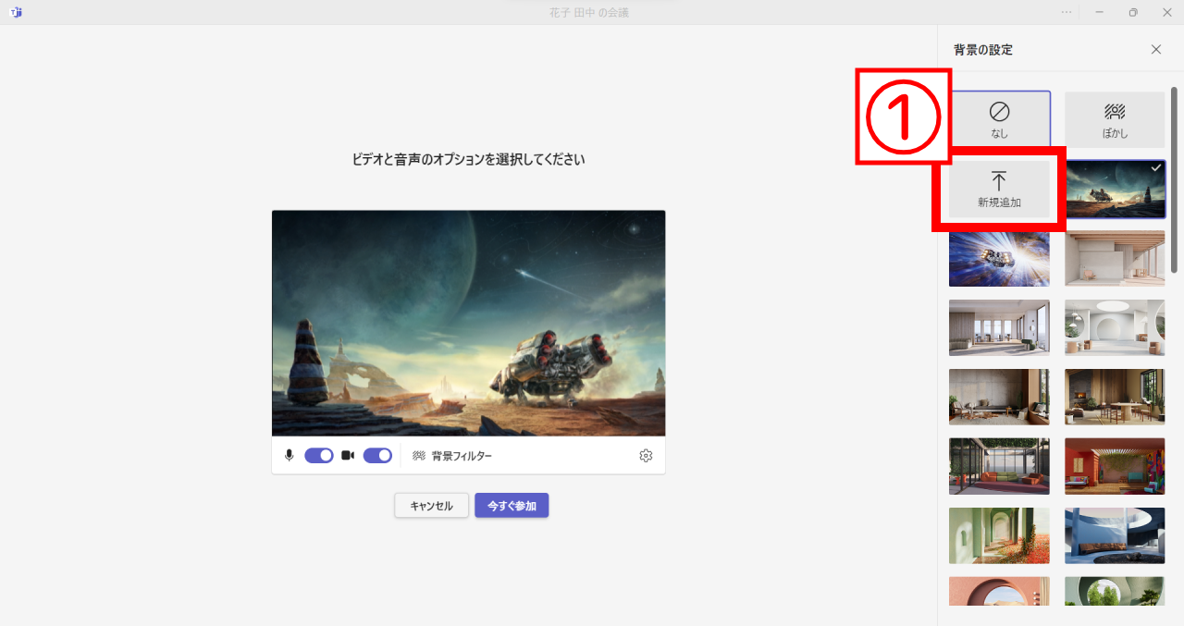This screenshot has height=626, width=1184.
Task: Choose the blue curved architecture background
Action: (1115, 535)
